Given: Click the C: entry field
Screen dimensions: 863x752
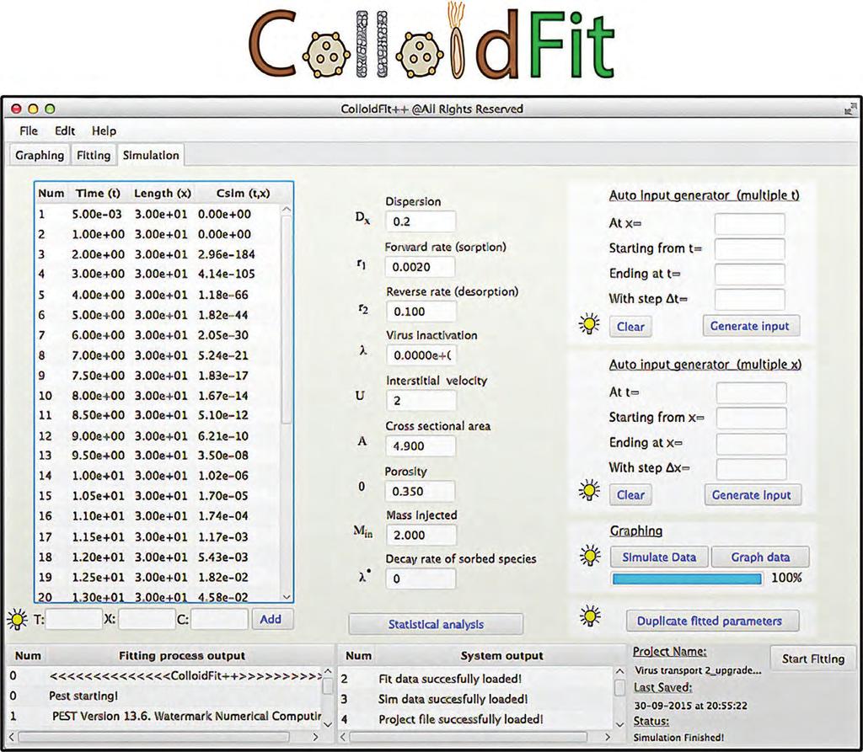Looking at the screenshot, I should [219, 620].
